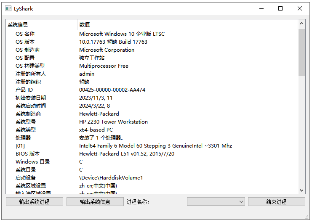The width and height of the screenshot is (312, 222).
Task: Click the LyShark app icon in title bar
Action: tap(8, 8)
